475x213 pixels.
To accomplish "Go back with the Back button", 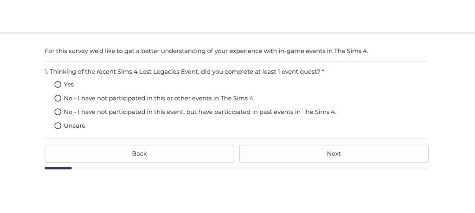I will click(x=139, y=154).
